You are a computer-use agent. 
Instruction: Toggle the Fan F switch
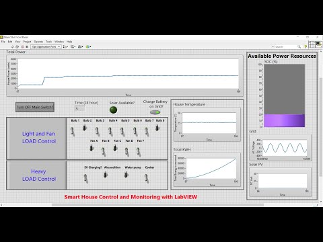(139, 151)
